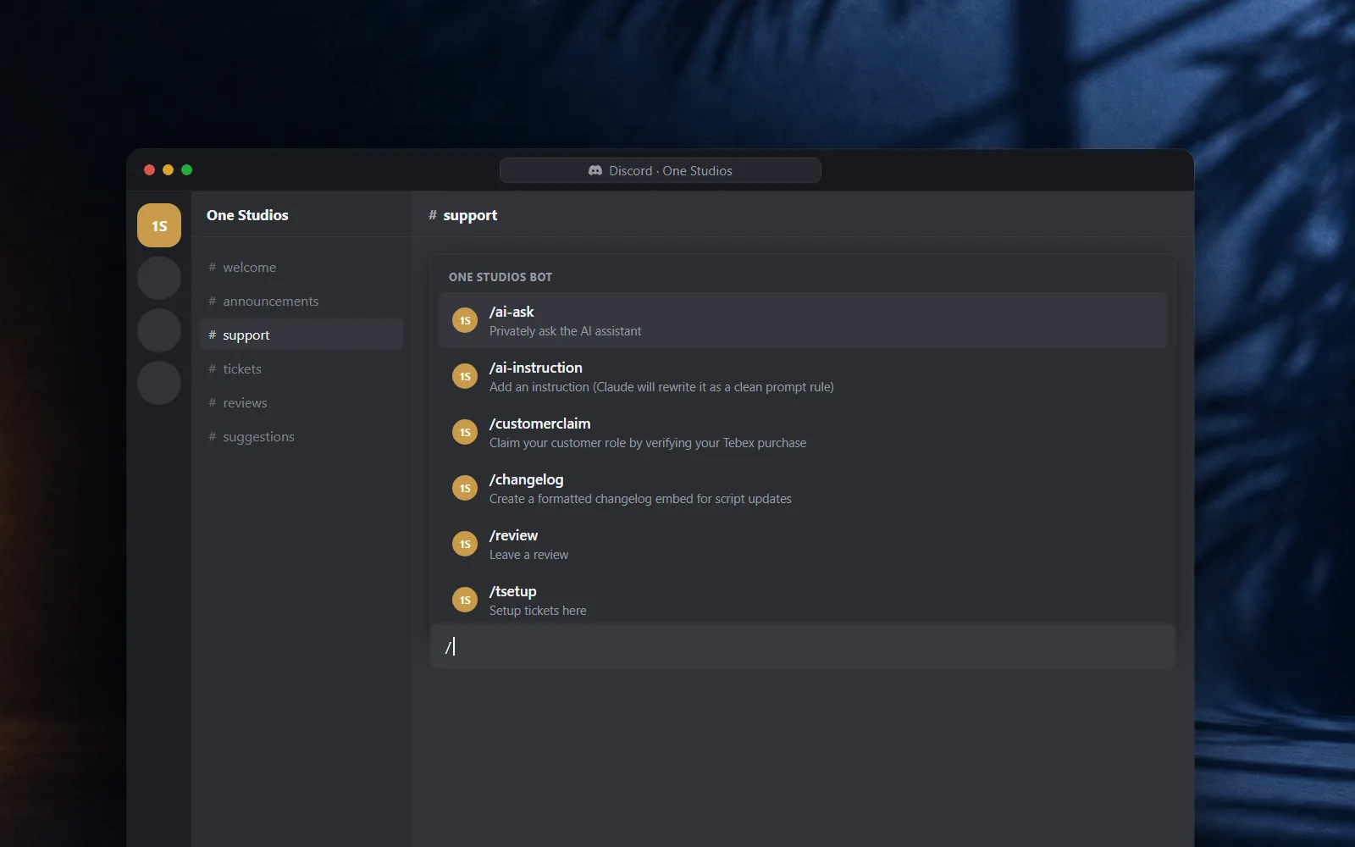1355x847 pixels.
Task: Minimize the window with yellow button
Action: pos(168,170)
